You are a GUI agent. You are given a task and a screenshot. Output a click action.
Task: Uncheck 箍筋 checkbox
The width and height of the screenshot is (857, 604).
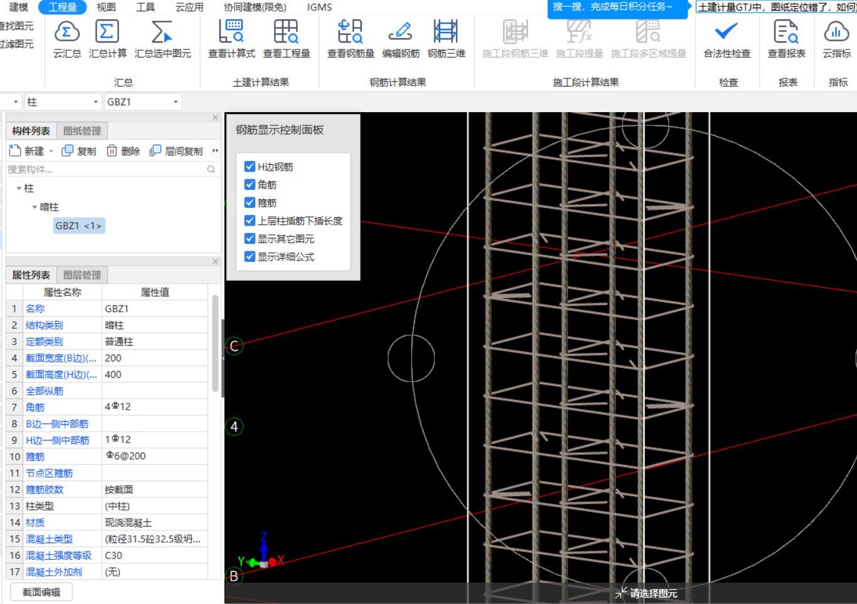(250, 202)
